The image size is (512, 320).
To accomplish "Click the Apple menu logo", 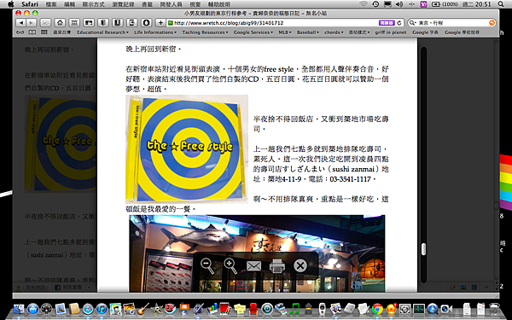I will [11, 4].
